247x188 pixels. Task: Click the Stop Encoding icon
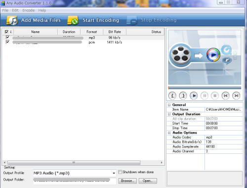click(132, 20)
